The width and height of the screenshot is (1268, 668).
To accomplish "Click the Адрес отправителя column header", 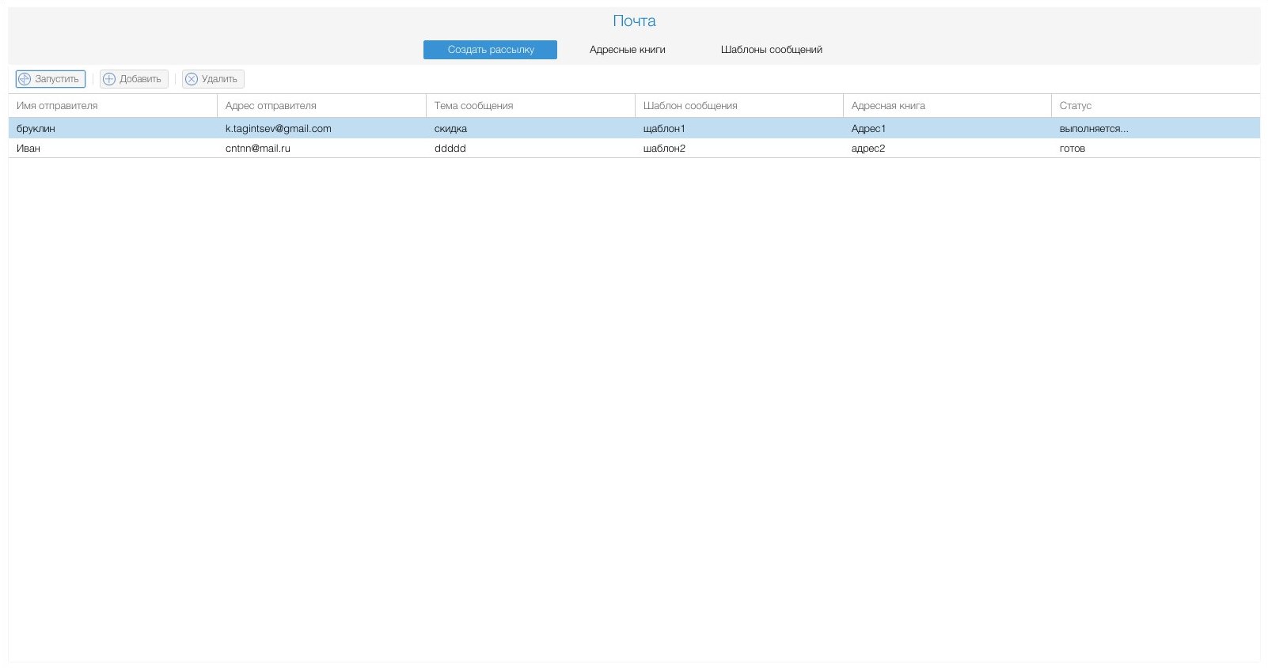I will pos(271,106).
